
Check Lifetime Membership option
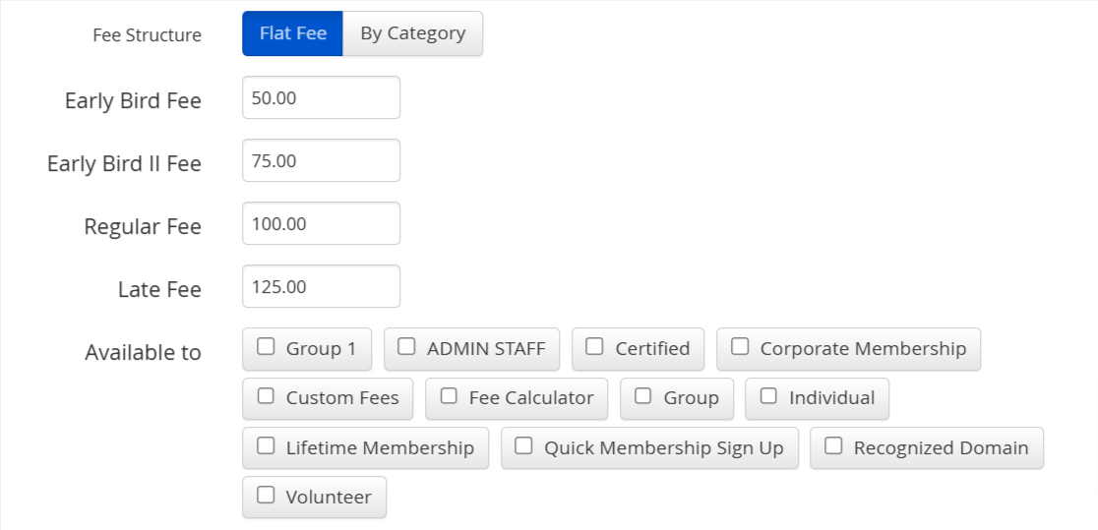point(266,446)
